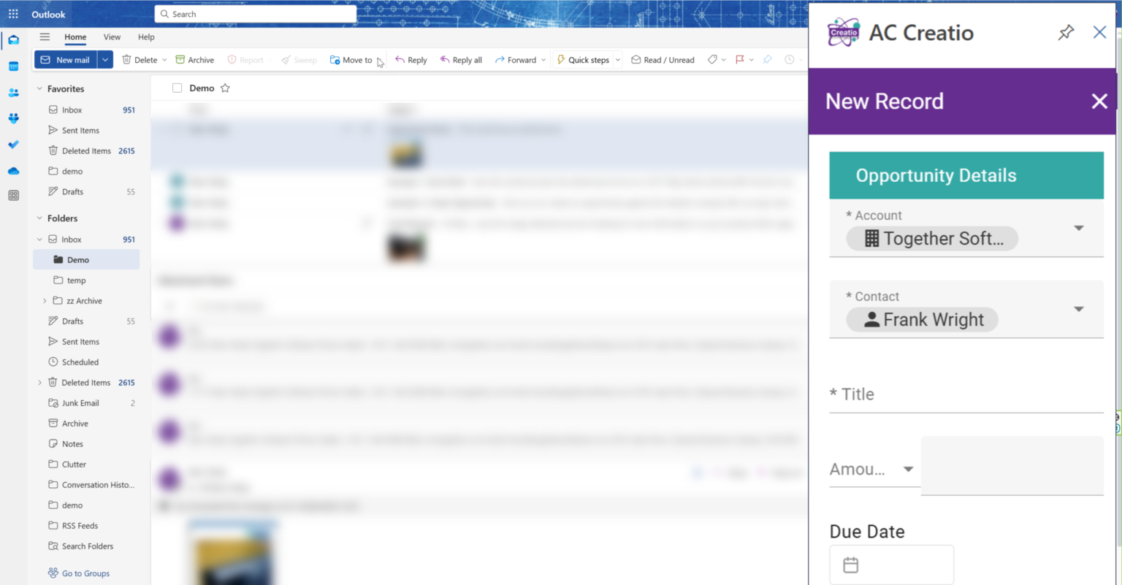Pin the AC Creatio add-in panel
Image resolution: width=1122 pixels, height=585 pixels.
coord(1066,32)
